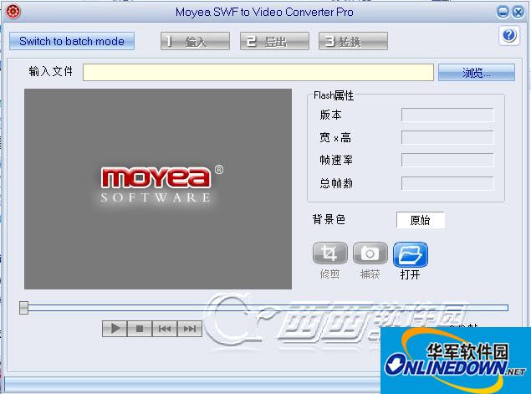Open the help question mark icon
Viewport: 531px width, 394px height.
(x=509, y=35)
